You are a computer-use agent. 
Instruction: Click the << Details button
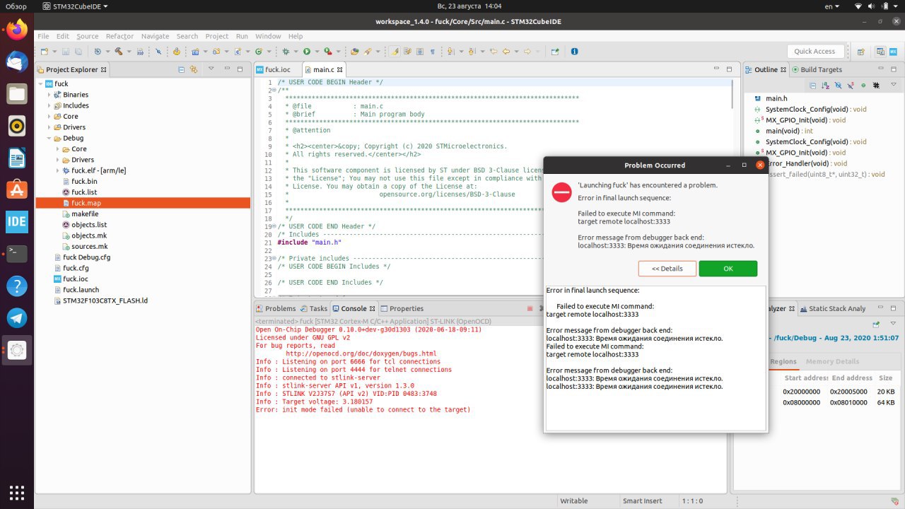click(x=667, y=269)
